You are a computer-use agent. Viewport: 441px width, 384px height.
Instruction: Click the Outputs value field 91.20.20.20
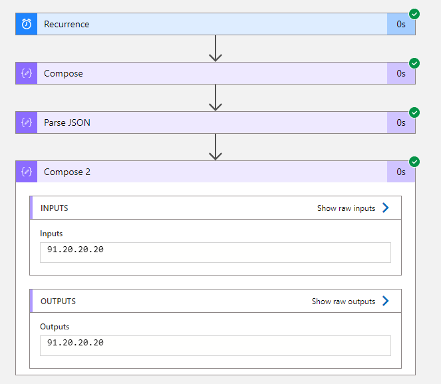(x=215, y=345)
